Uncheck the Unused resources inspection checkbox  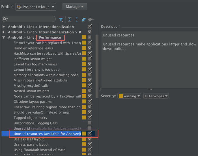point(90,133)
